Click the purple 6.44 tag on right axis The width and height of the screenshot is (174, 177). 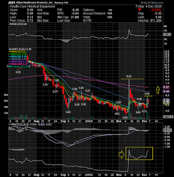click(x=166, y=92)
